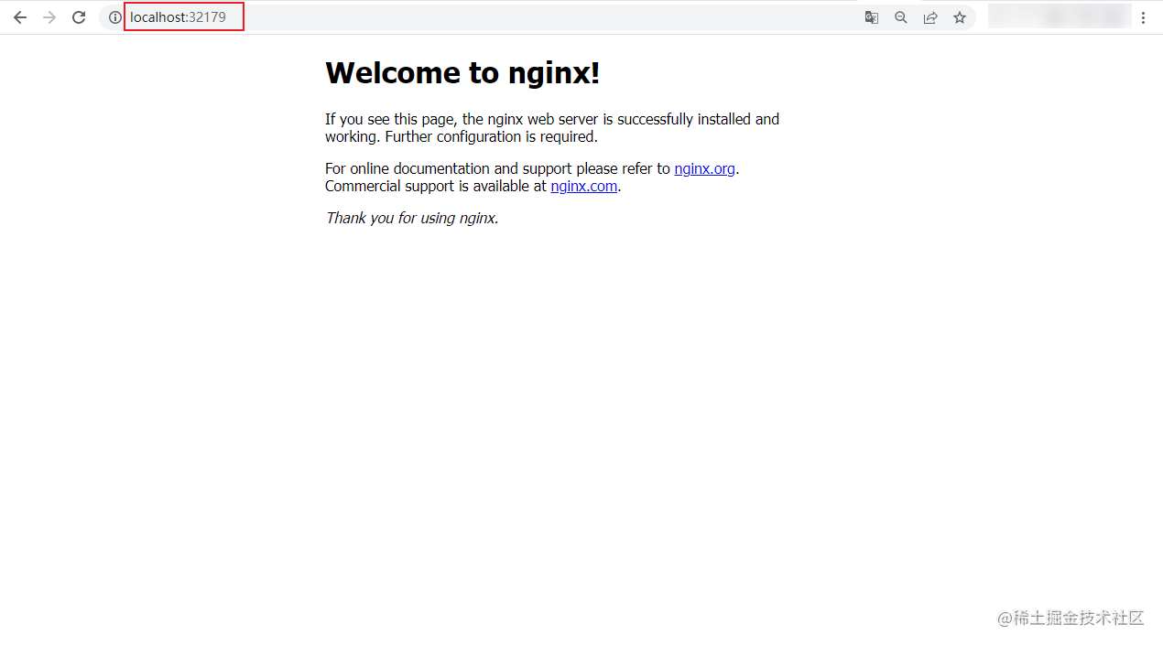Open the translate page icon

coord(872,17)
